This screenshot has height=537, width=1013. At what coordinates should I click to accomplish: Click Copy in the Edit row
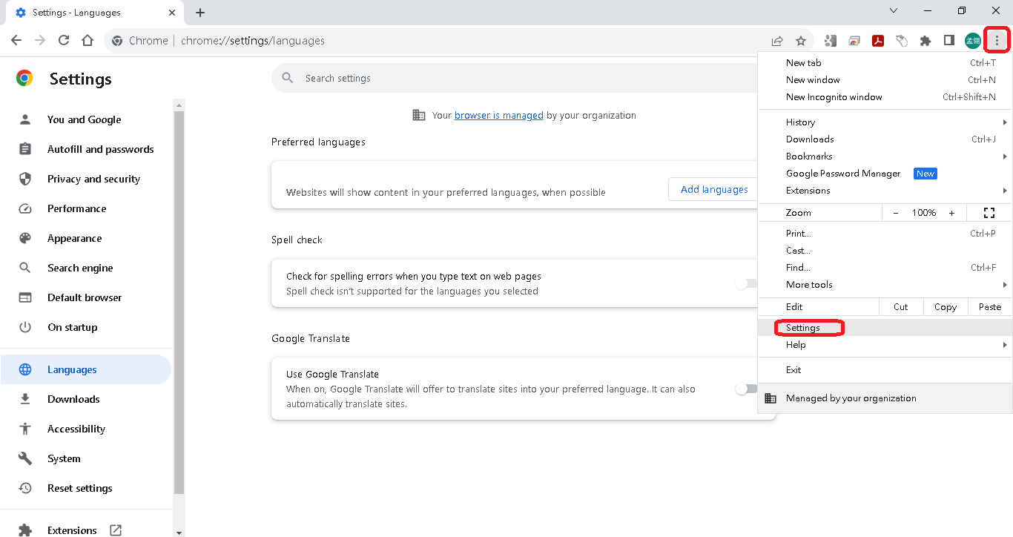tap(946, 307)
